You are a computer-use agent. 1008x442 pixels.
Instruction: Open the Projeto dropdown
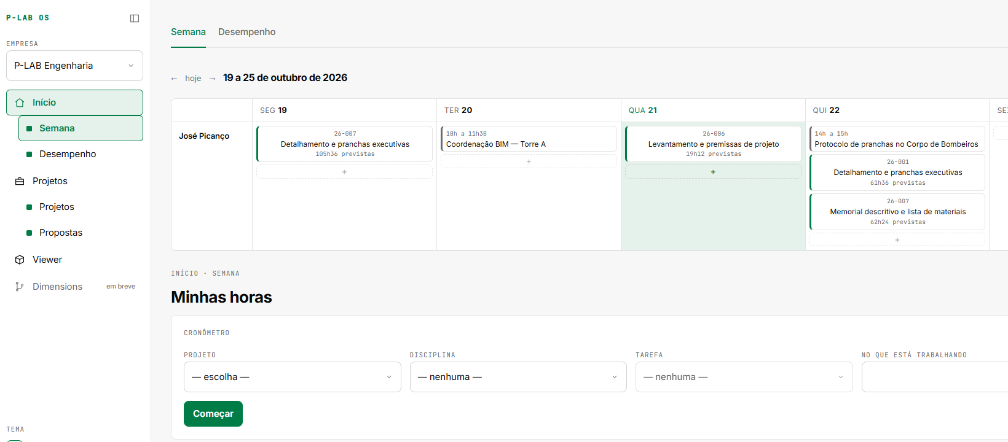(x=293, y=377)
